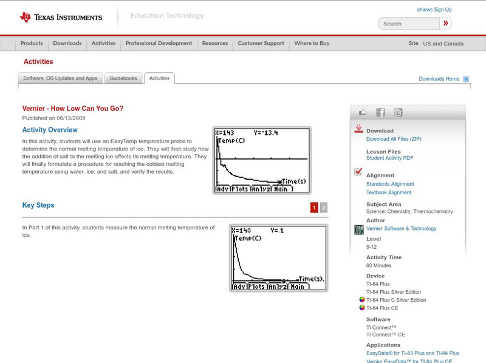Go to Key Steps page 1
Viewport: 486px width, 363px height.
coord(314,208)
